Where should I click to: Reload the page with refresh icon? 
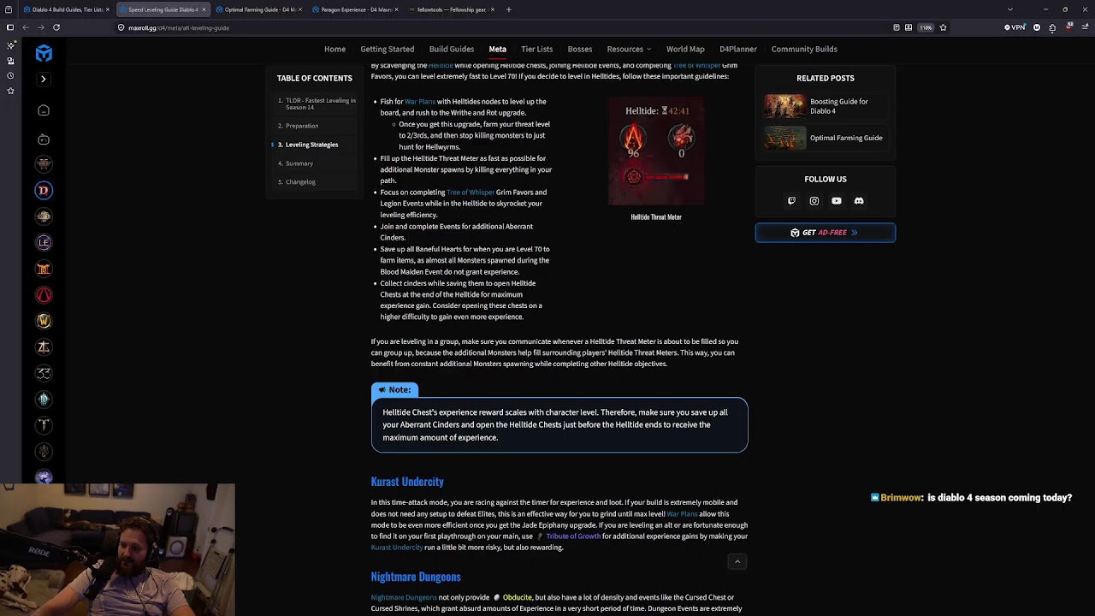click(x=56, y=27)
